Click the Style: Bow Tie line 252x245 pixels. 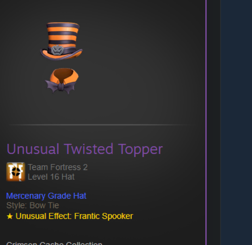click(32, 206)
